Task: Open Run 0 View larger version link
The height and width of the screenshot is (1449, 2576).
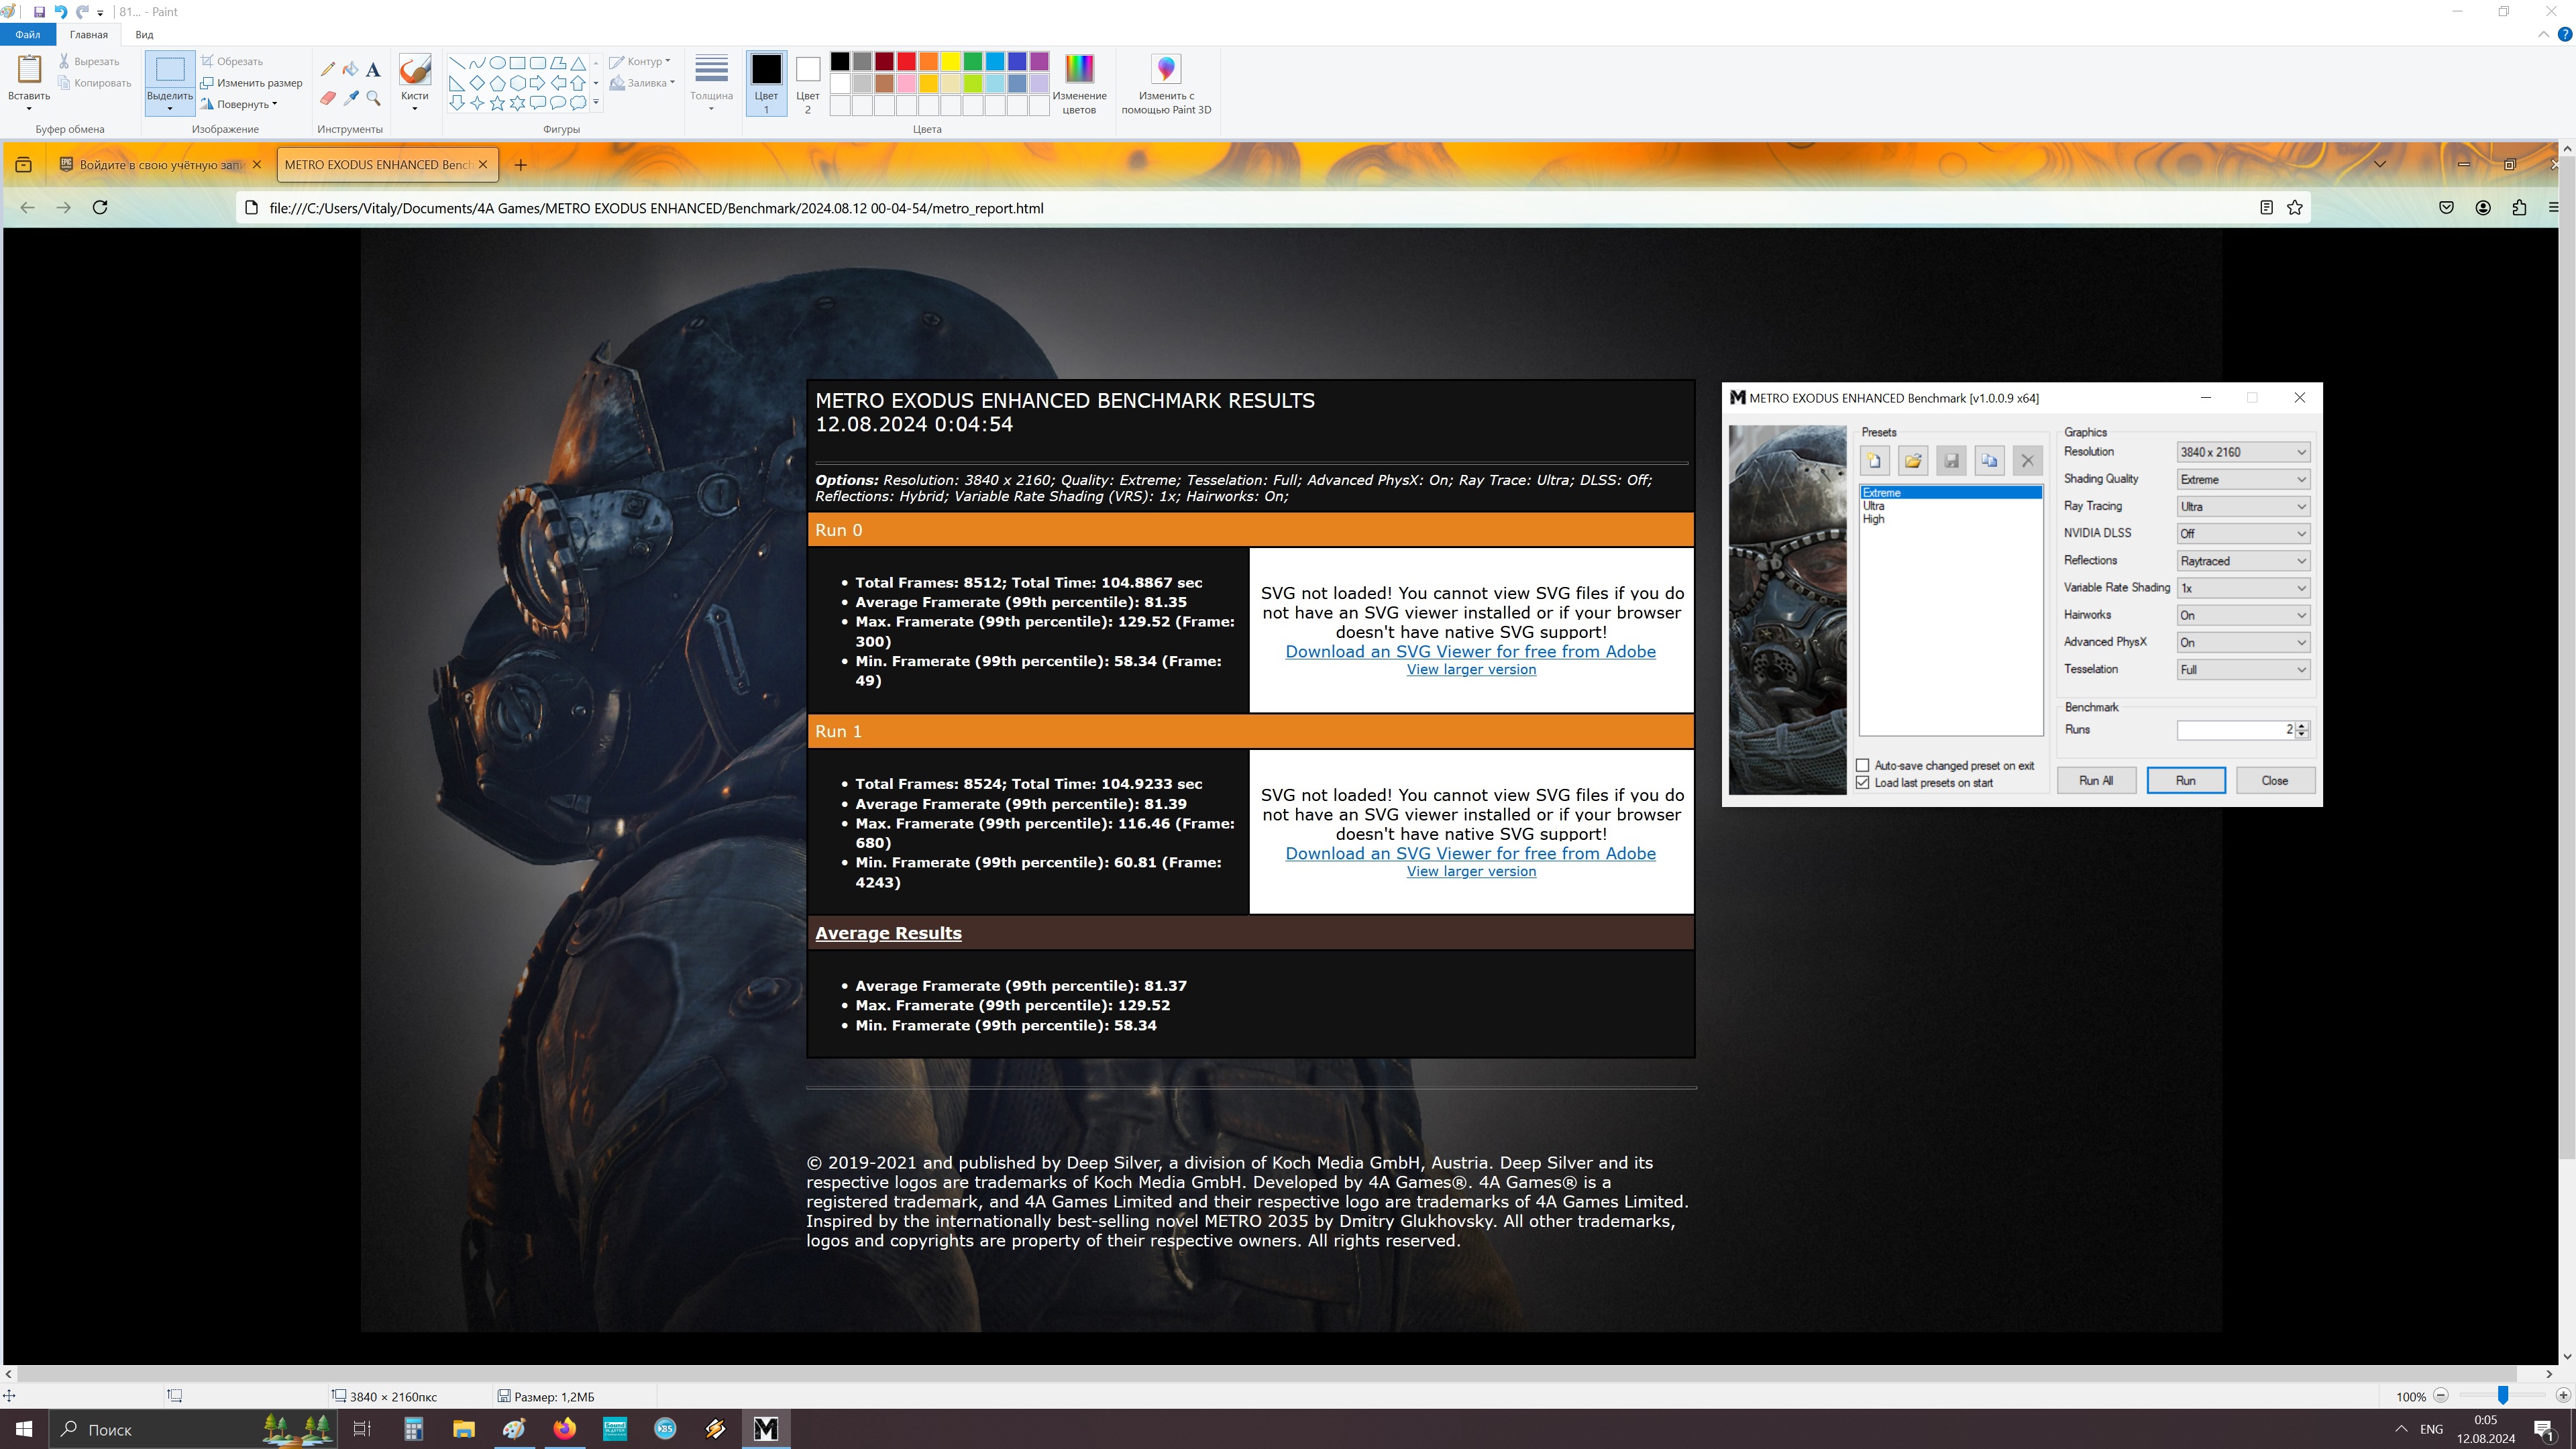Action: 1470,670
